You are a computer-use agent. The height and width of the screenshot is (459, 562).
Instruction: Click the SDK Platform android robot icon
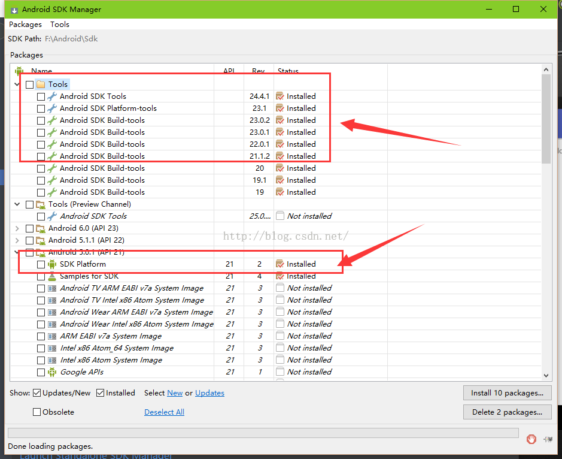[x=52, y=264]
